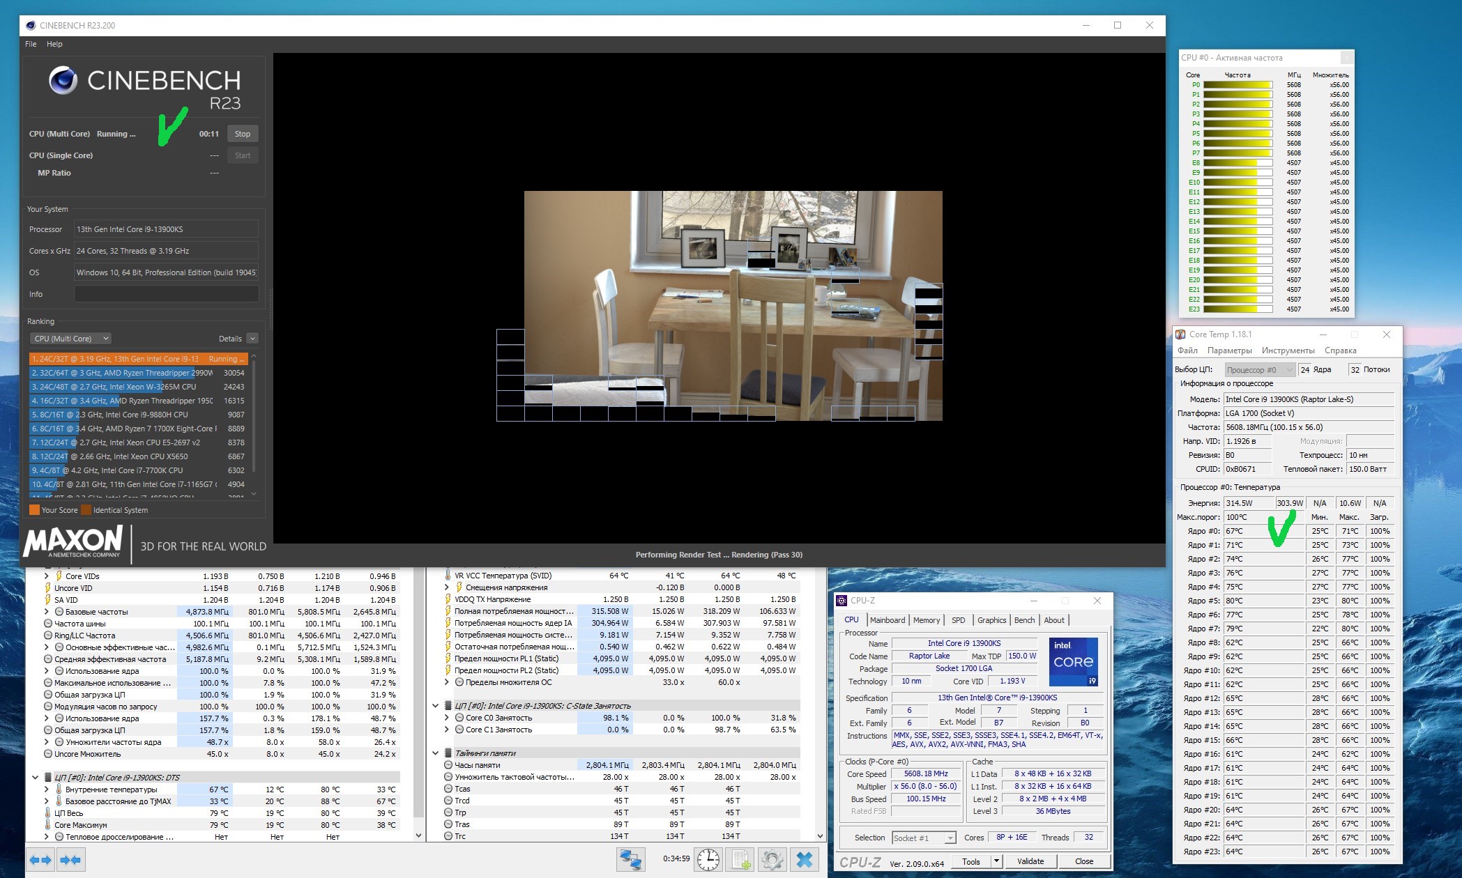Open HWiNFO sensor settings gear icon
Image resolution: width=1462 pixels, height=878 pixels.
772,860
